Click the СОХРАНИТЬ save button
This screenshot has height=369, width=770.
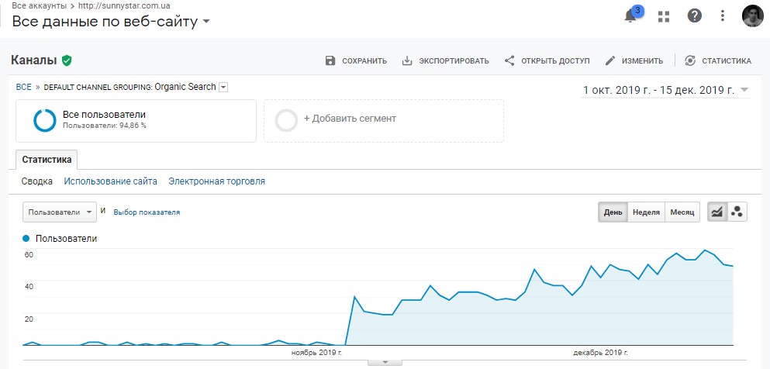point(357,60)
